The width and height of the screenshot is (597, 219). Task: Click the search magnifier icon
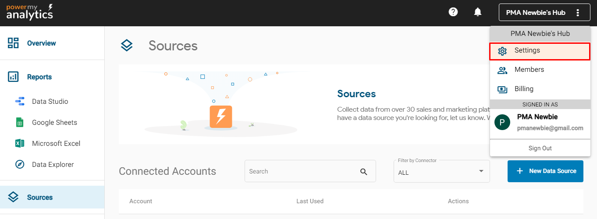point(363,172)
